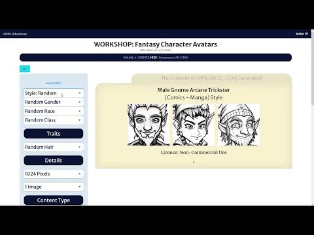Image resolution: width=314 pixels, height=235 pixels.
Task: Click the 100% DALLE-2 (AI) Generated notice
Action: click(211, 78)
